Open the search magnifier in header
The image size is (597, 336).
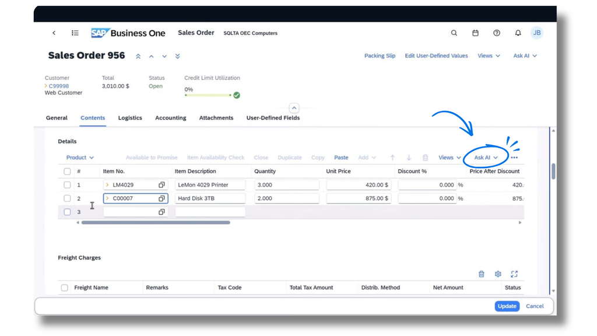coord(454,33)
